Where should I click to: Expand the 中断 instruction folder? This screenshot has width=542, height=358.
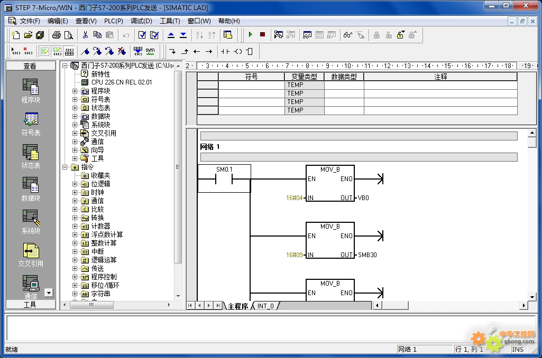tap(75, 252)
